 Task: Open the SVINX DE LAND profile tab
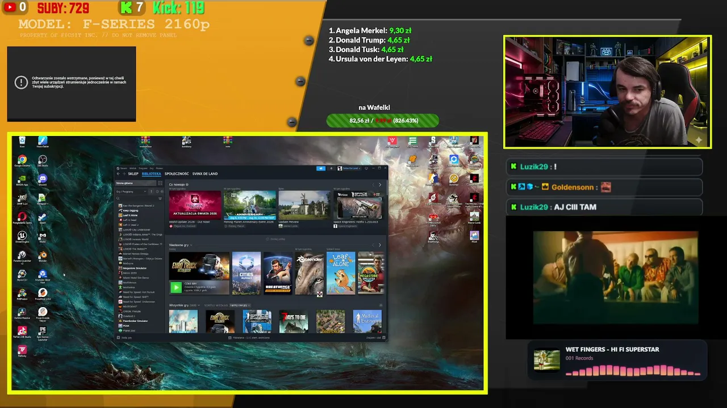[x=205, y=174]
